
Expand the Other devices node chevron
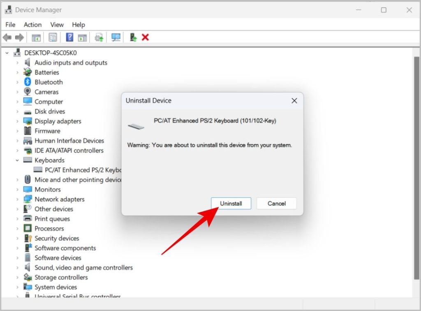pyautogui.click(x=17, y=209)
